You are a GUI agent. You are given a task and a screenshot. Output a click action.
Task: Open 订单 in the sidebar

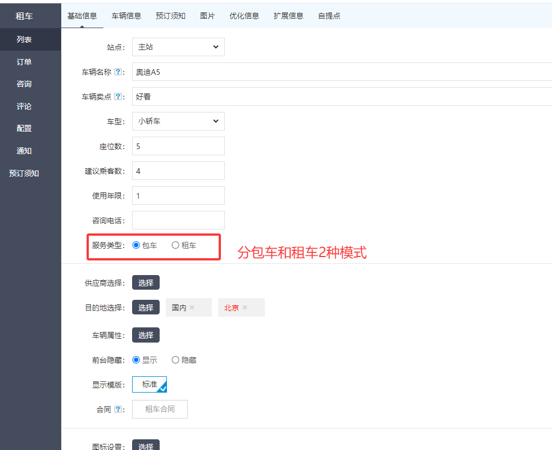pos(24,62)
